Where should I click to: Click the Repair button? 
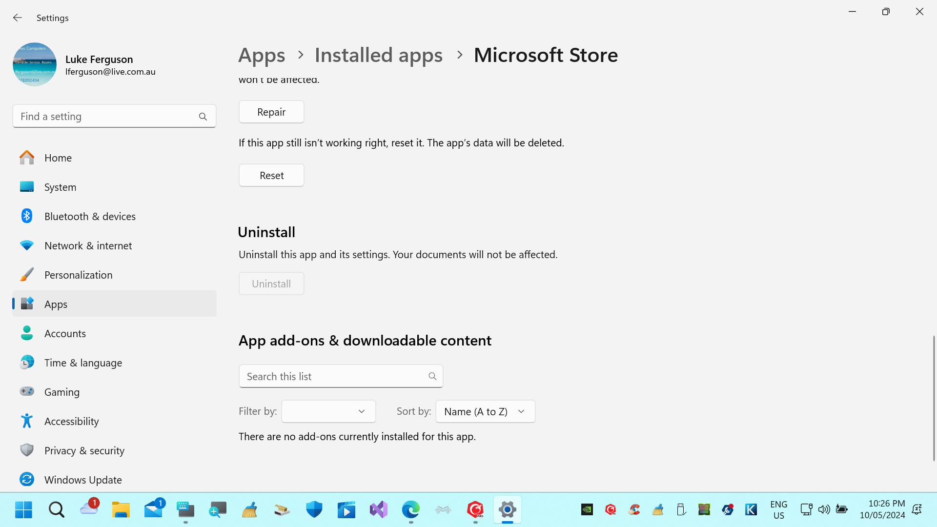click(271, 112)
